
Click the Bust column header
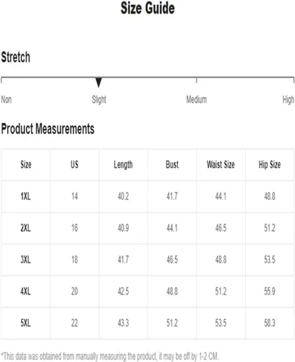pyautogui.click(x=172, y=164)
